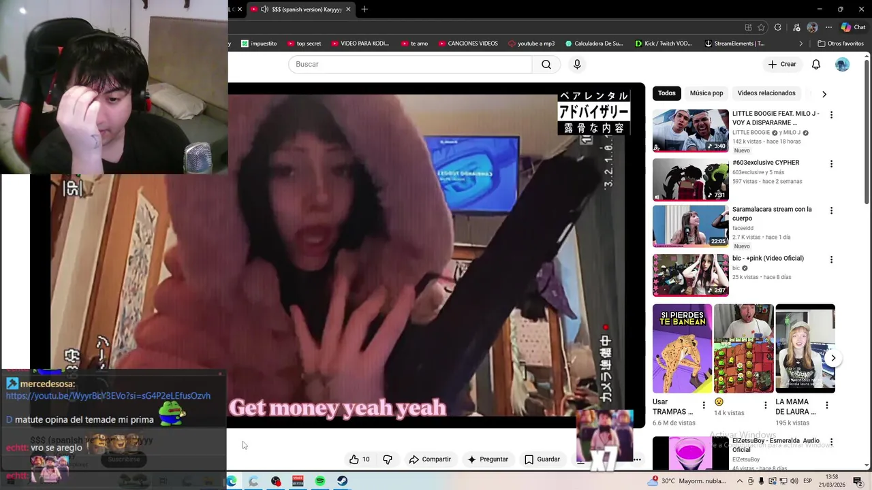Open Kick / Twitch VOD bookmark

[663, 44]
